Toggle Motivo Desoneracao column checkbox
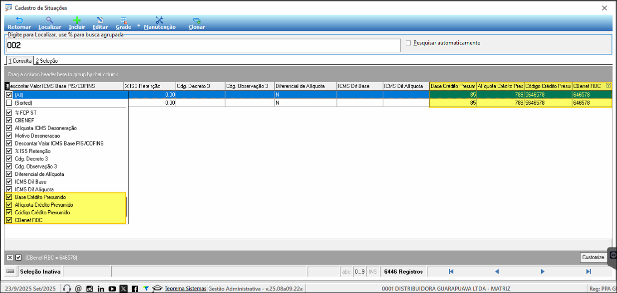The width and height of the screenshot is (617, 293). [8, 136]
